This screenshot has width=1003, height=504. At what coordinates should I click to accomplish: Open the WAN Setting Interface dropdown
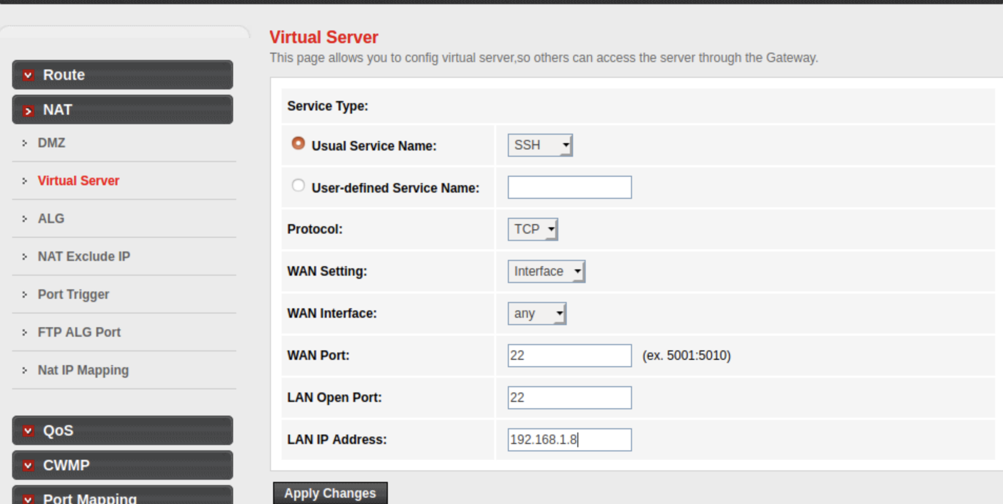click(x=546, y=271)
